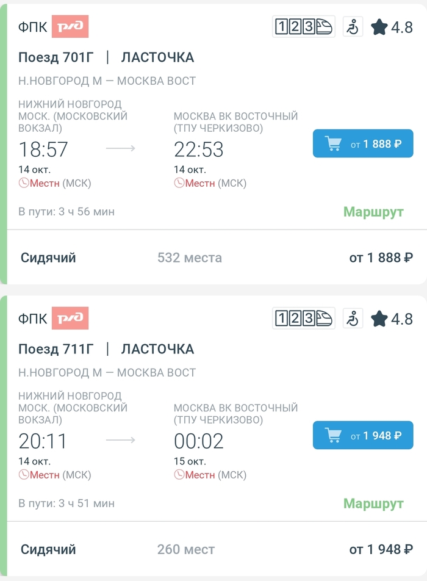Open Маршрут link for train 711Г
The height and width of the screenshot is (581, 427).
tap(373, 503)
